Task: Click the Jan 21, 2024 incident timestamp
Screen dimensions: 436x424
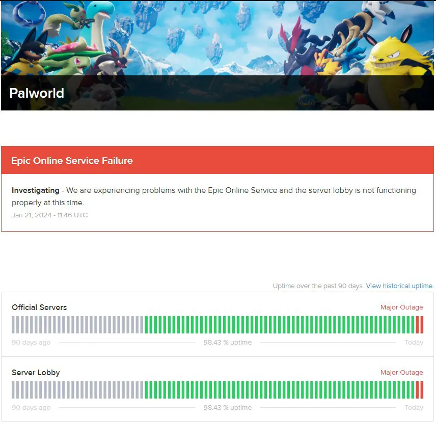Action: pyautogui.click(x=49, y=215)
